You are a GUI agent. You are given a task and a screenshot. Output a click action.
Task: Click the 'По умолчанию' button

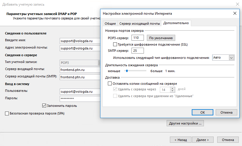[161, 38]
